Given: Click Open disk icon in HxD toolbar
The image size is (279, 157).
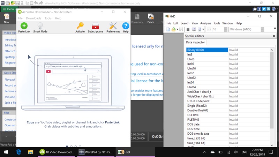Looking at the screenshot, I should coord(194,29).
